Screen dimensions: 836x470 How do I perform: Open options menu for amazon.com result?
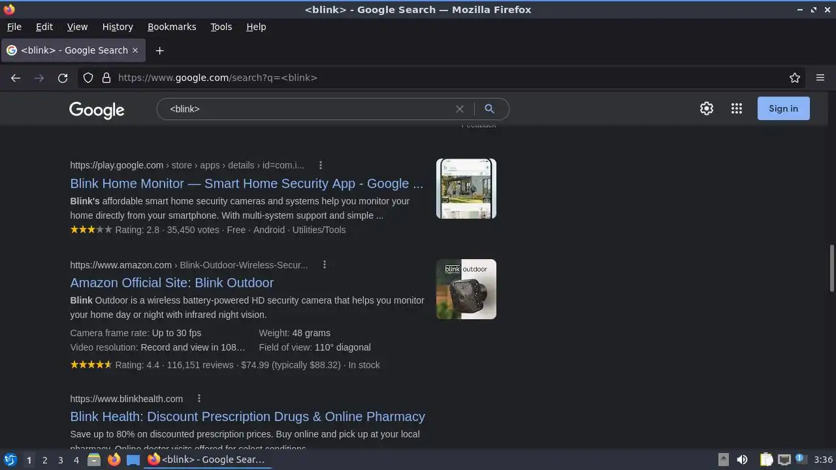point(324,264)
